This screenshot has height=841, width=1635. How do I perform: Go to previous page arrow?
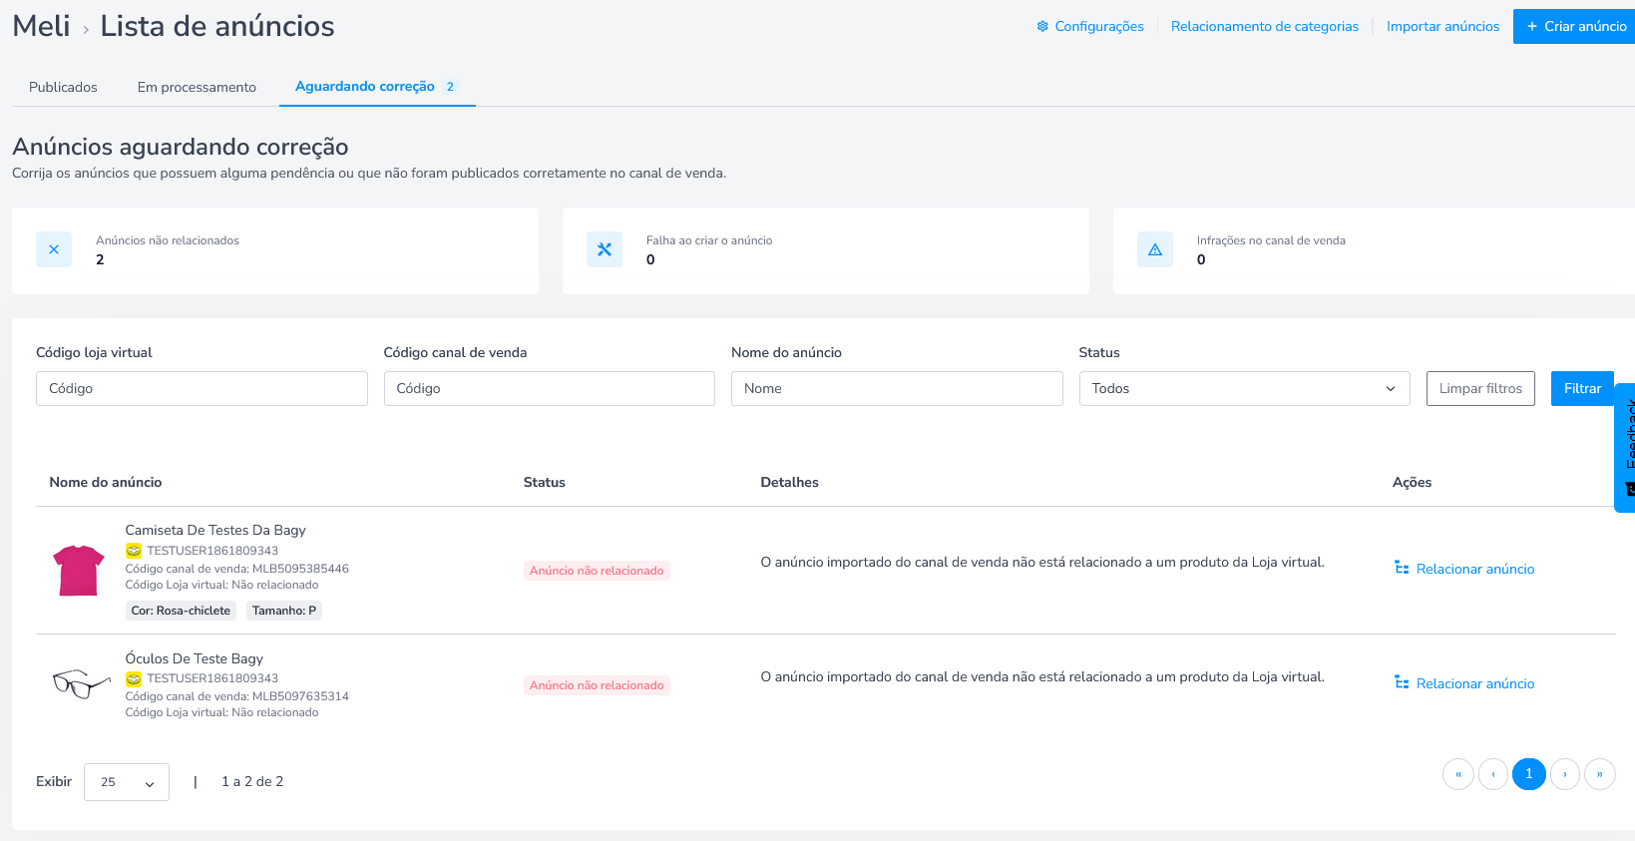click(x=1493, y=774)
